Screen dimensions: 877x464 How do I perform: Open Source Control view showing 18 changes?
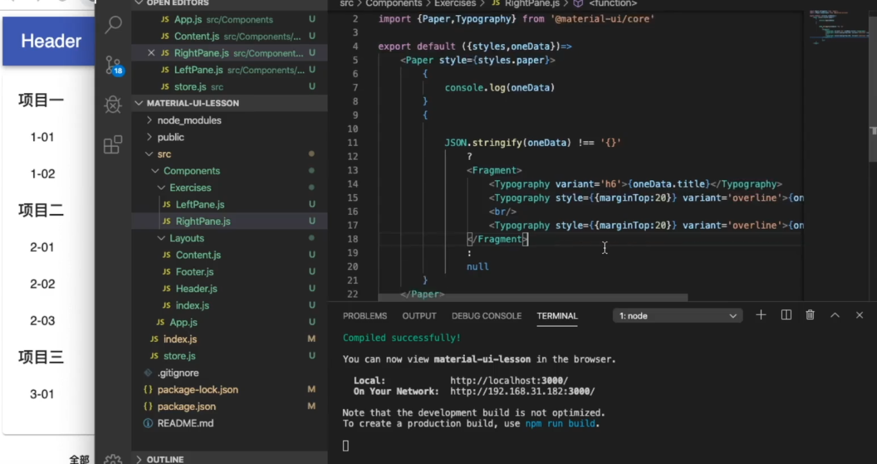[x=113, y=64]
